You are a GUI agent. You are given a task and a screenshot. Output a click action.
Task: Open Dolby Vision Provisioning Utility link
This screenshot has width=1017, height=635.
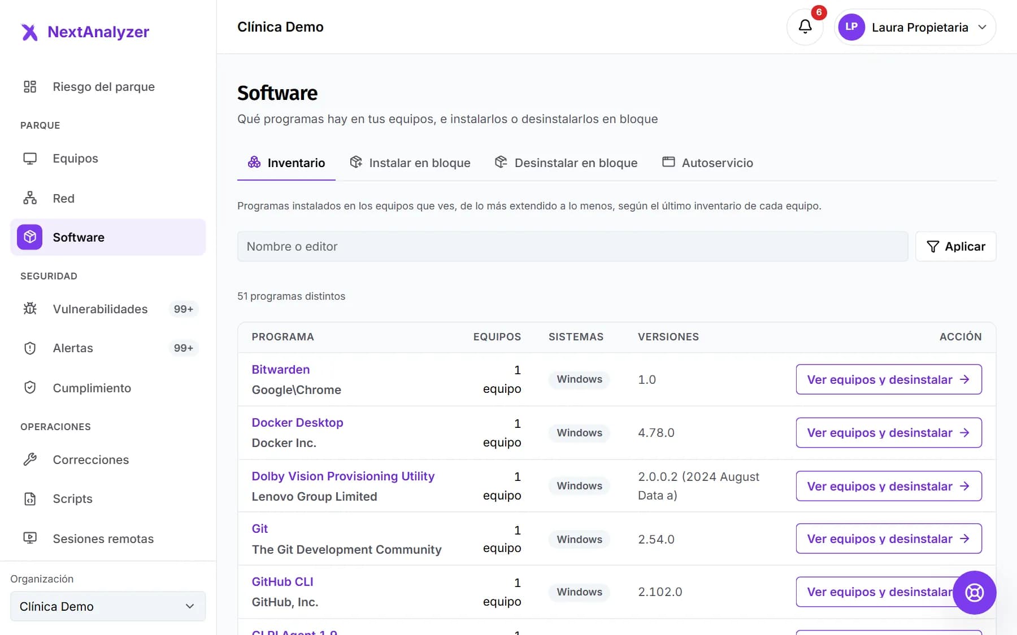pyautogui.click(x=343, y=476)
